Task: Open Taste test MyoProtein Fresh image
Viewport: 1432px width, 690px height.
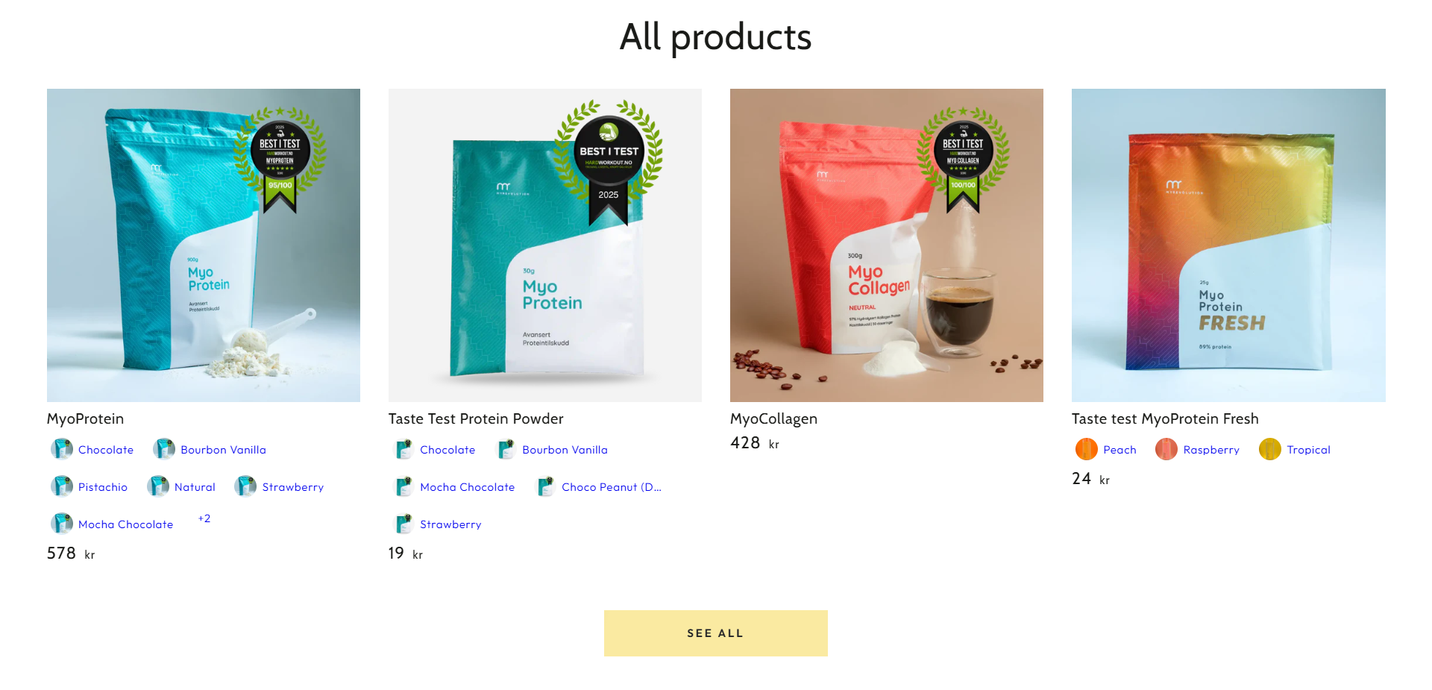Action: (x=1228, y=245)
